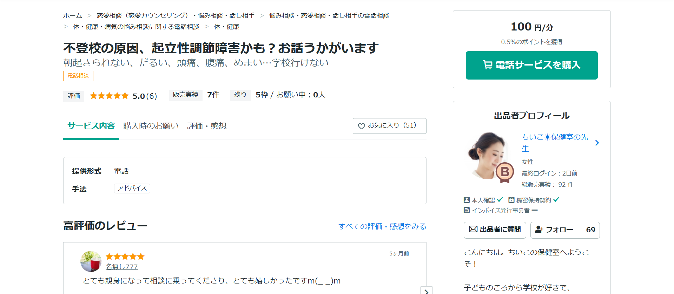Image resolution: width=674 pixels, height=294 pixels.
Task: Click the heart icon for favorites
Action: tap(361, 126)
